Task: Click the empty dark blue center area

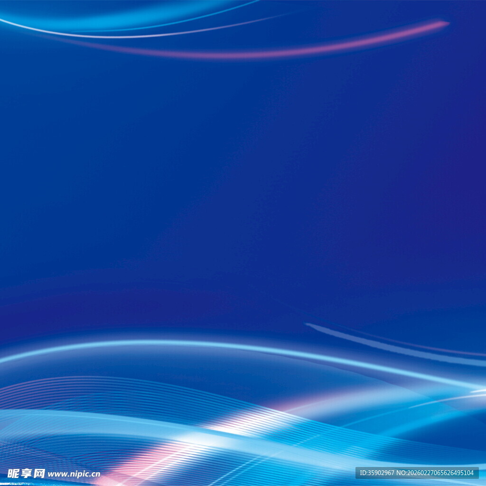Action: pyautogui.click(x=237, y=190)
